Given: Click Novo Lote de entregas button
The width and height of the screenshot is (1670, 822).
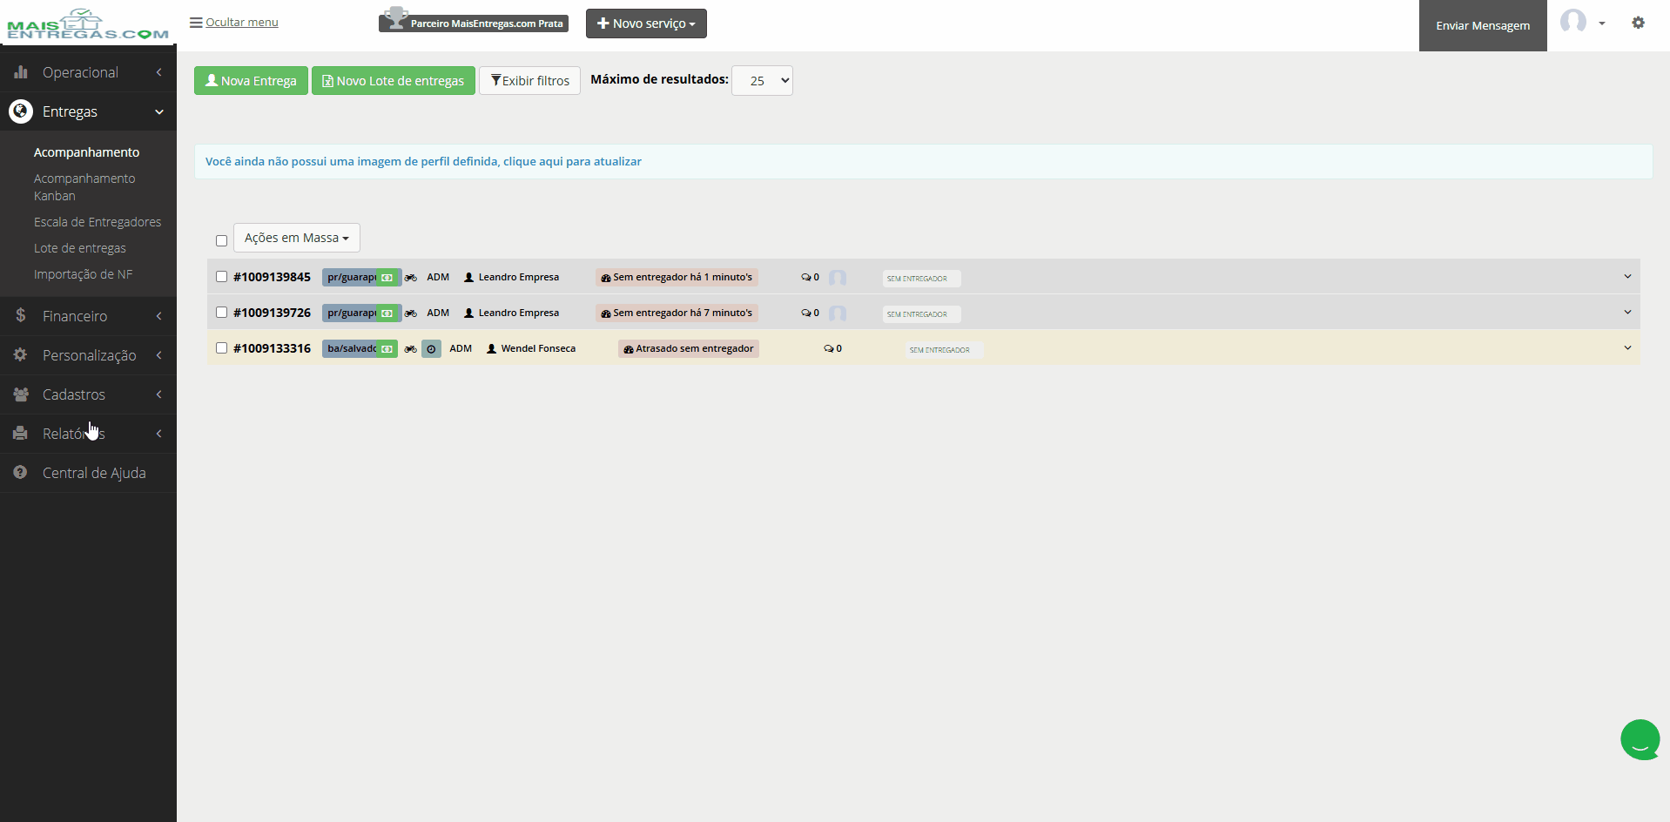Looking at the screenshot, I should coord(394,80).
